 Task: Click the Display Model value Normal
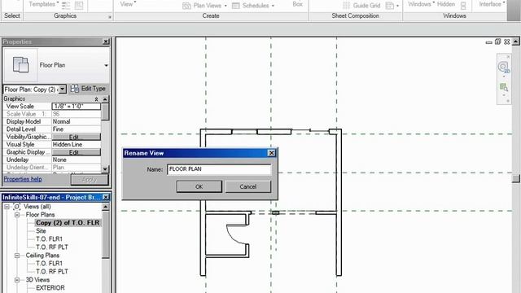tap(76, 121)
